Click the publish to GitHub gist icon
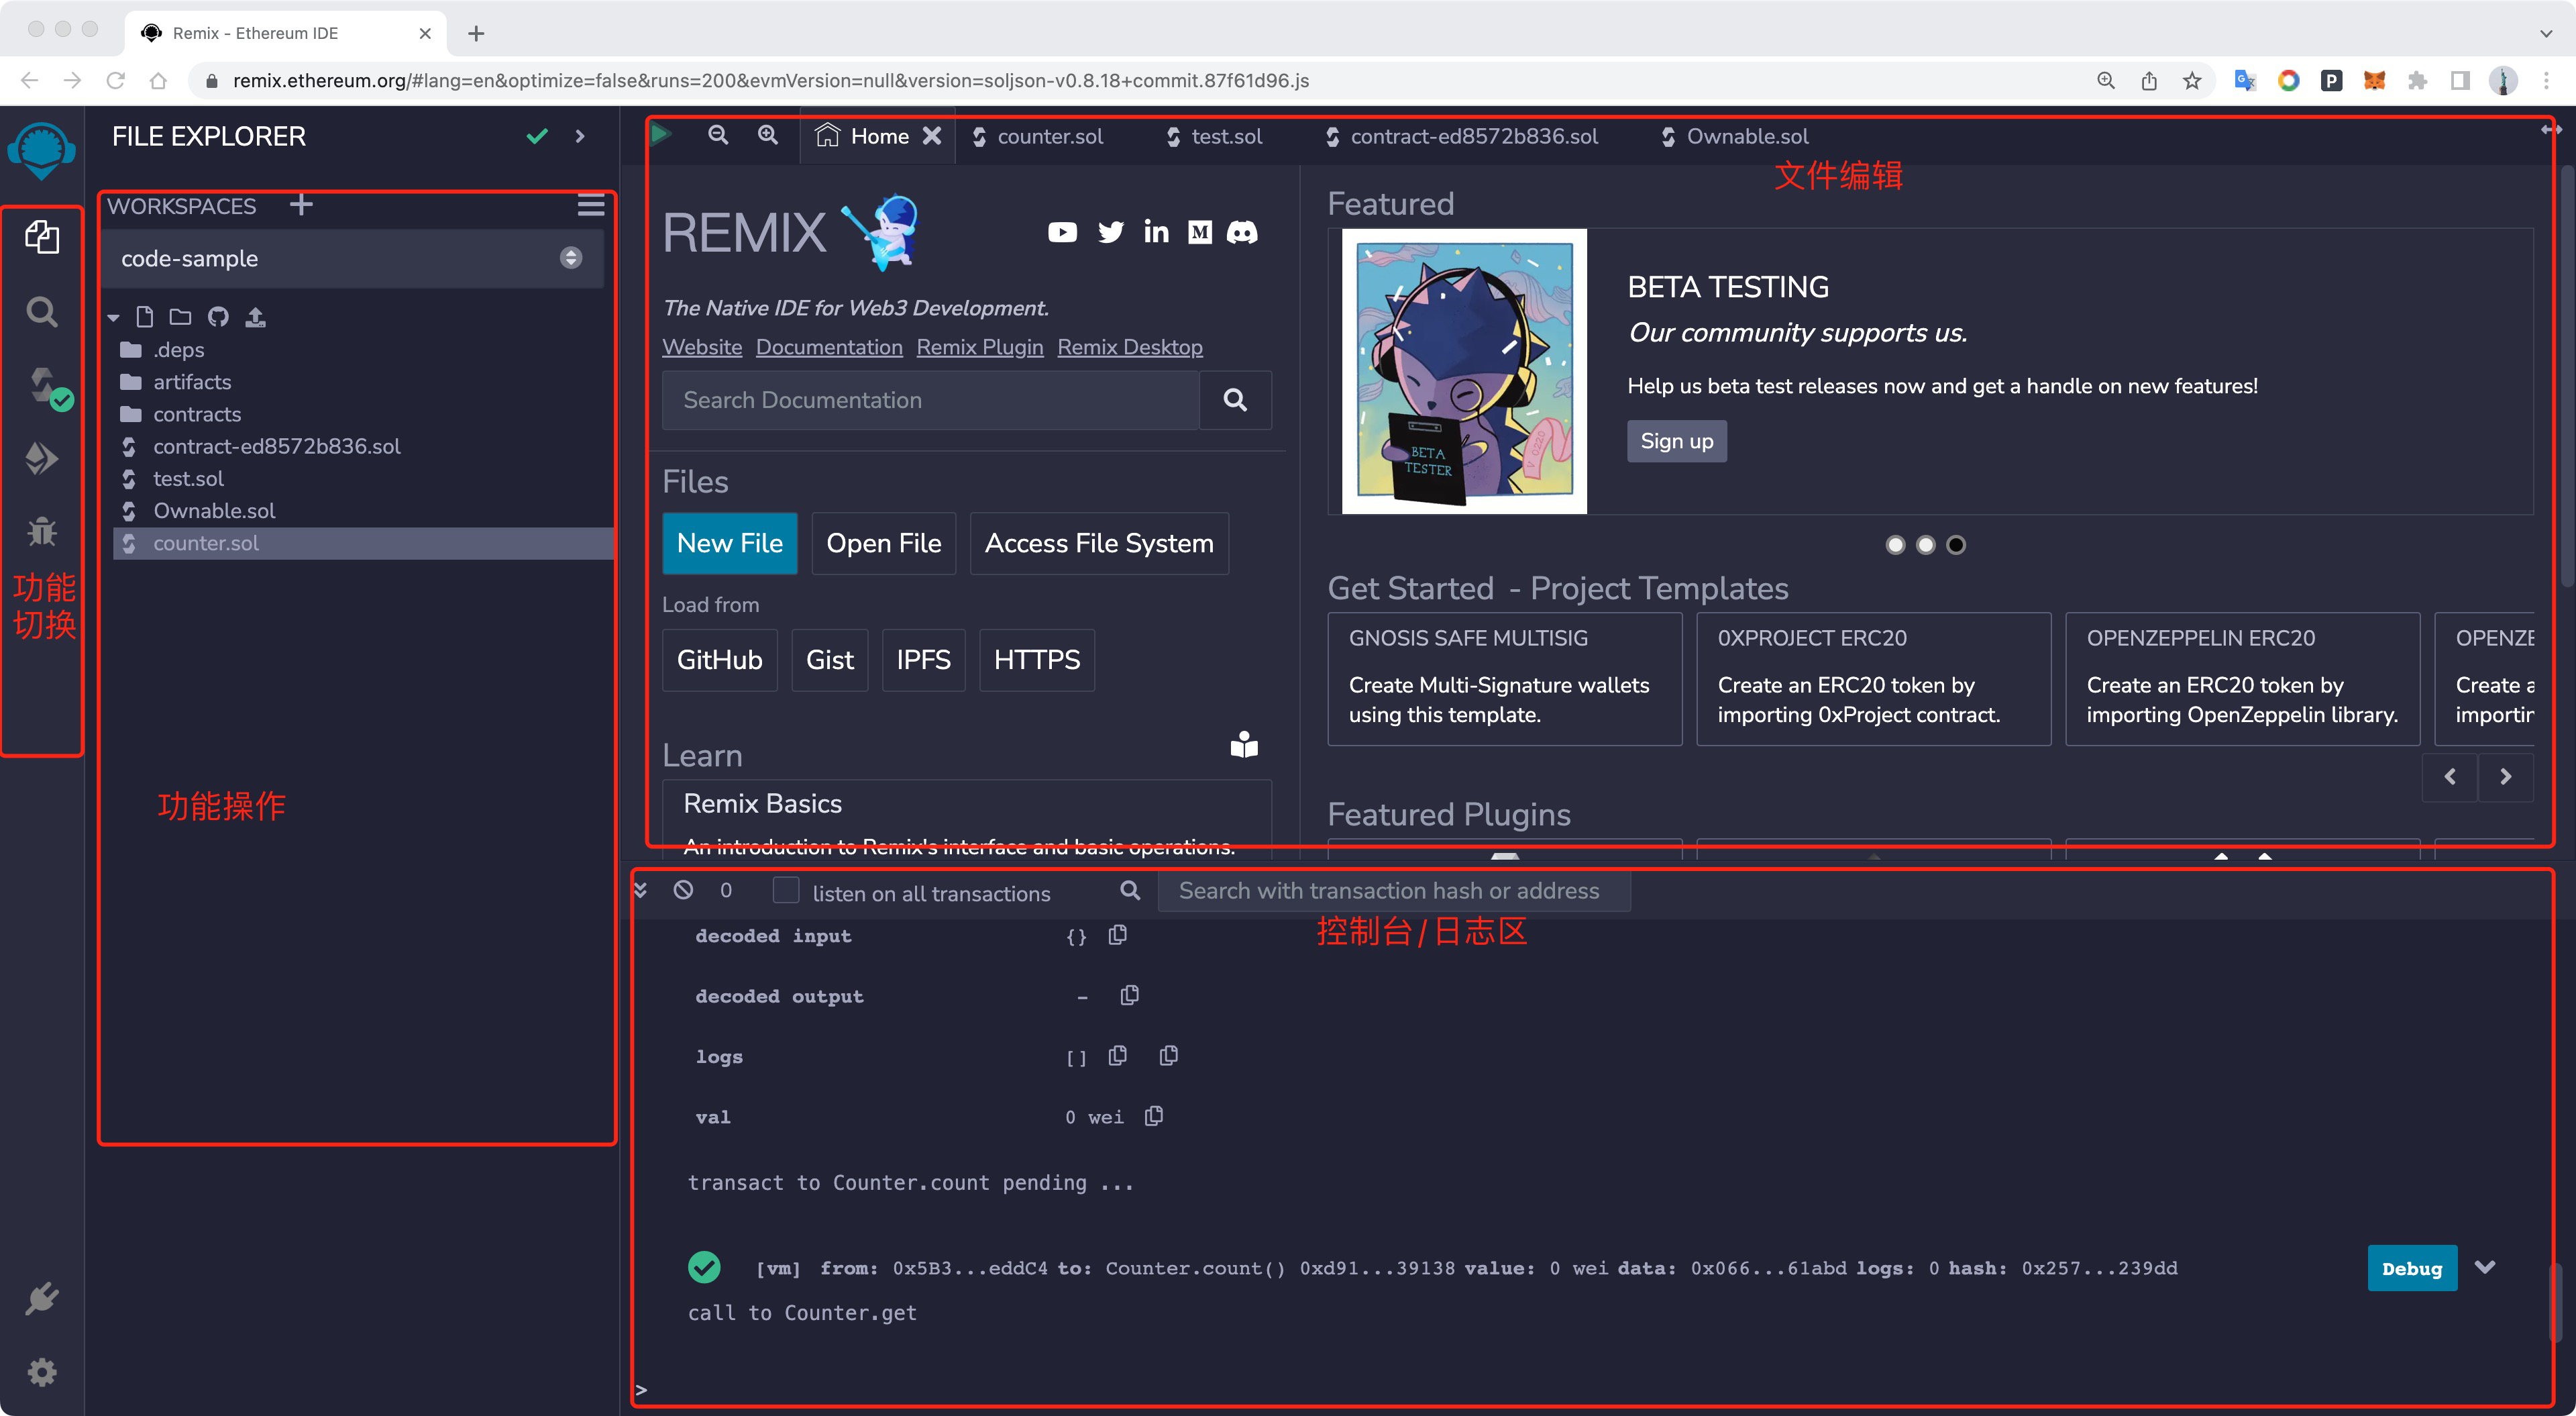2576x1416 pixels. (218, 317)
